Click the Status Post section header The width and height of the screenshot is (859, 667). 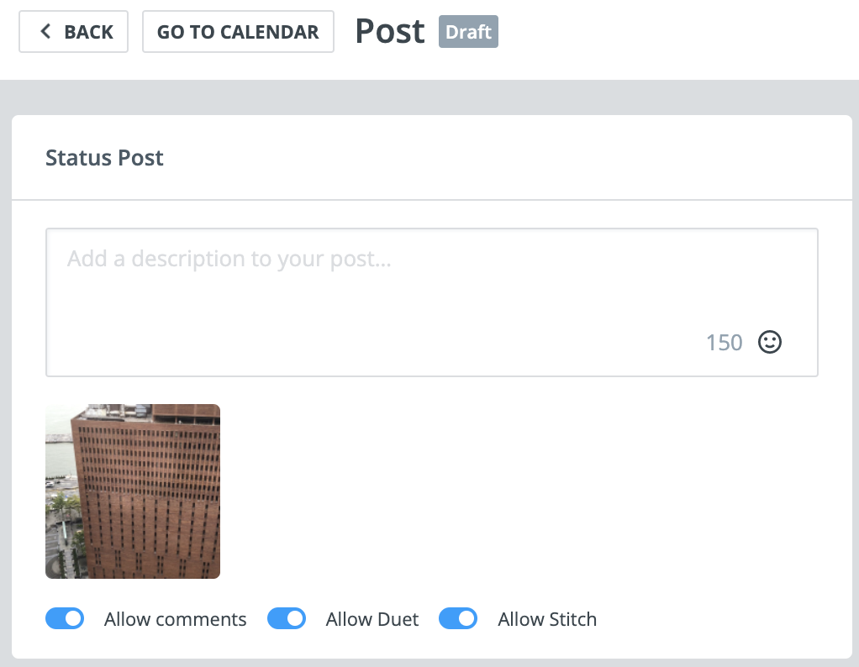tap(104, 158)
